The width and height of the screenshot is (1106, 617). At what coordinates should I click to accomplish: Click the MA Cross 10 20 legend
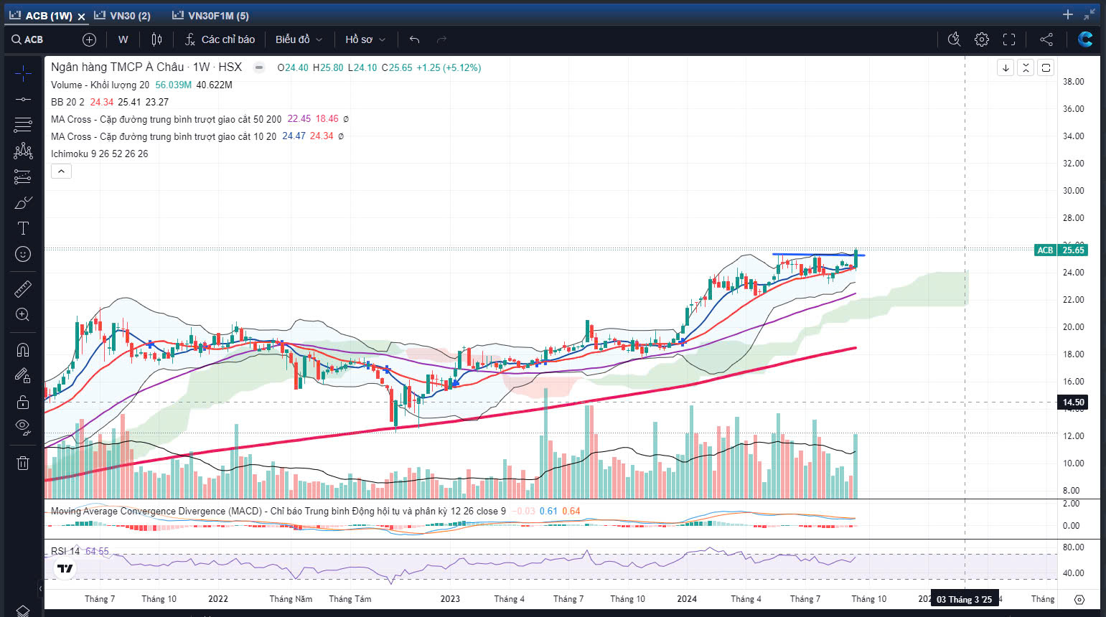pos(164,136)
